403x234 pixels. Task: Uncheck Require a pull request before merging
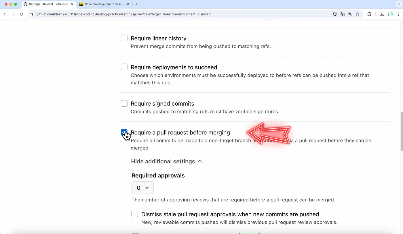[124, 132]
